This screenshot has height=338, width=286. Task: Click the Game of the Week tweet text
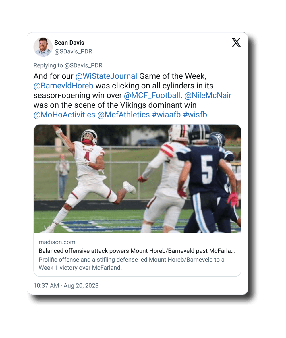(173, 76)
